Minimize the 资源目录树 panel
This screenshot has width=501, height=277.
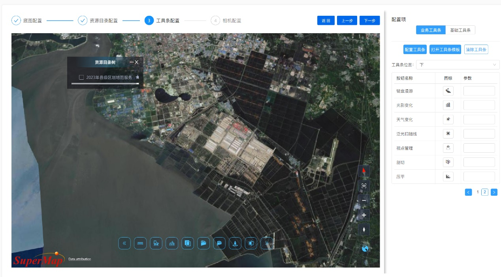pyautogui.click(x=132, y=62)
